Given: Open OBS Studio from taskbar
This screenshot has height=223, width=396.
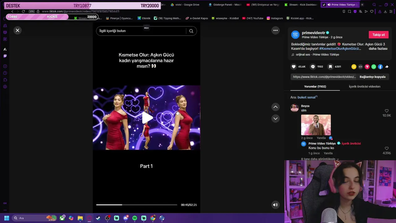Looking at the screenshot, I should click(x=107, y=218).
